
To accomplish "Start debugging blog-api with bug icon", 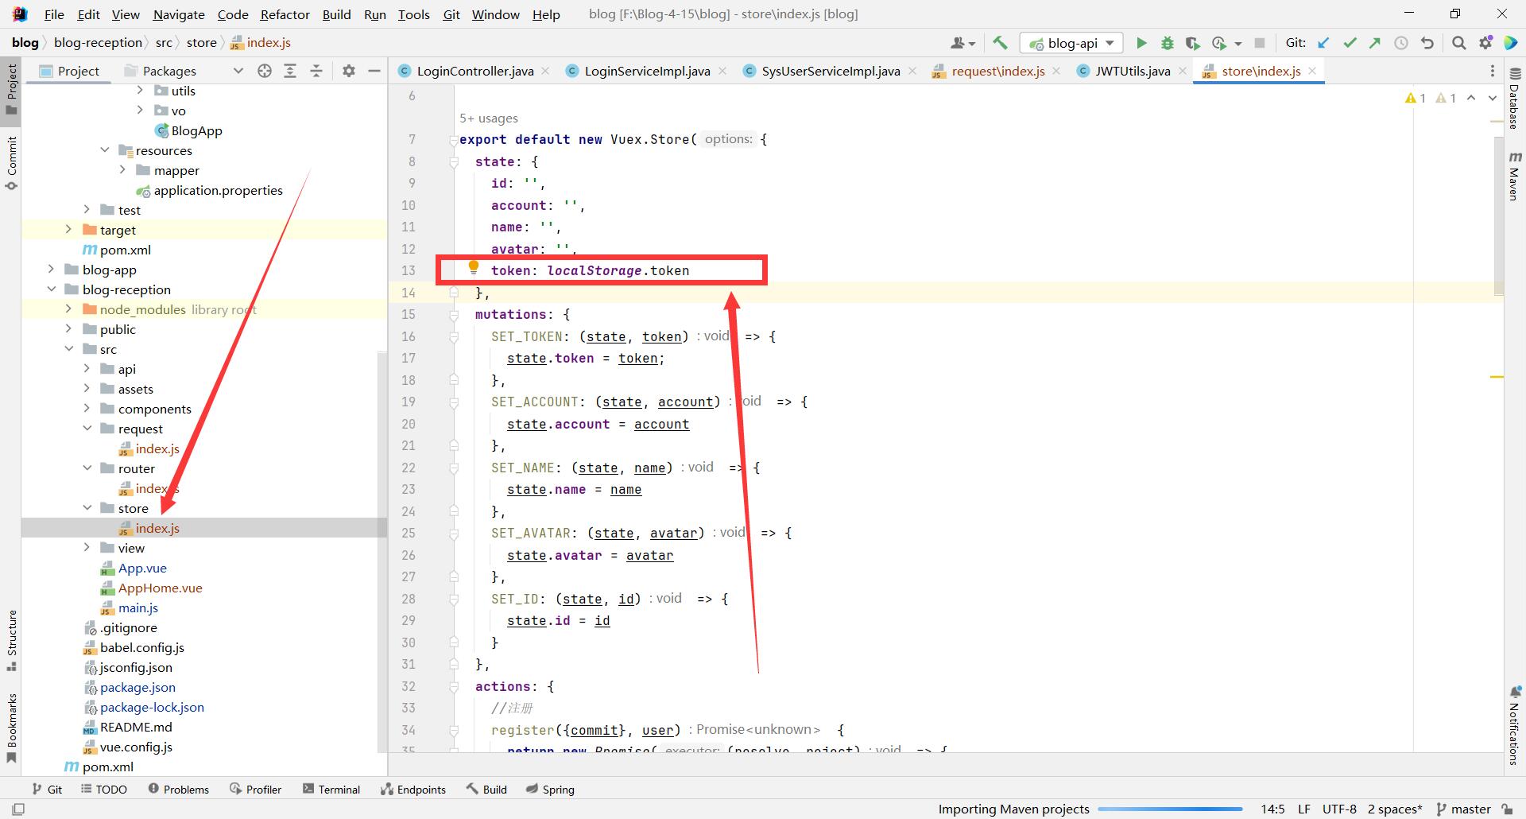I will [1167, 43].
